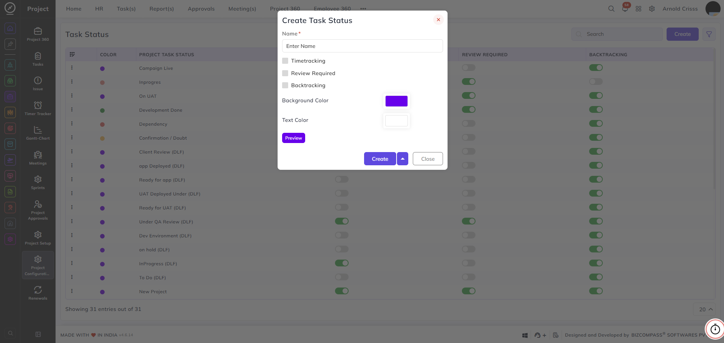Click Client Review (DLF) status name
This screenshot has height=343, width=724.
(x=162, y=152)
